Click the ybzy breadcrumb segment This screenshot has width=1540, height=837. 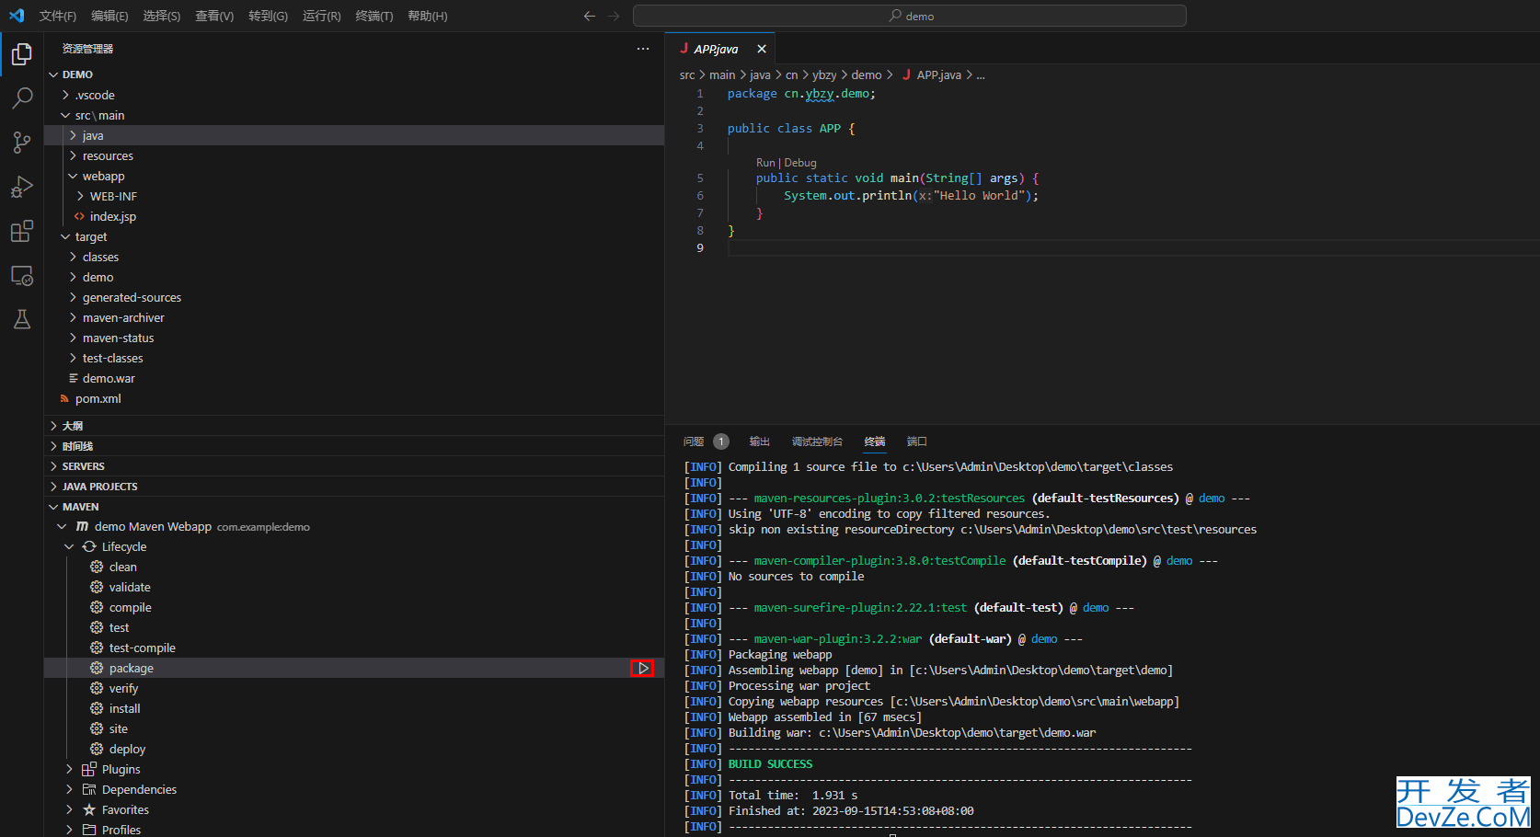tap(824, 75)
